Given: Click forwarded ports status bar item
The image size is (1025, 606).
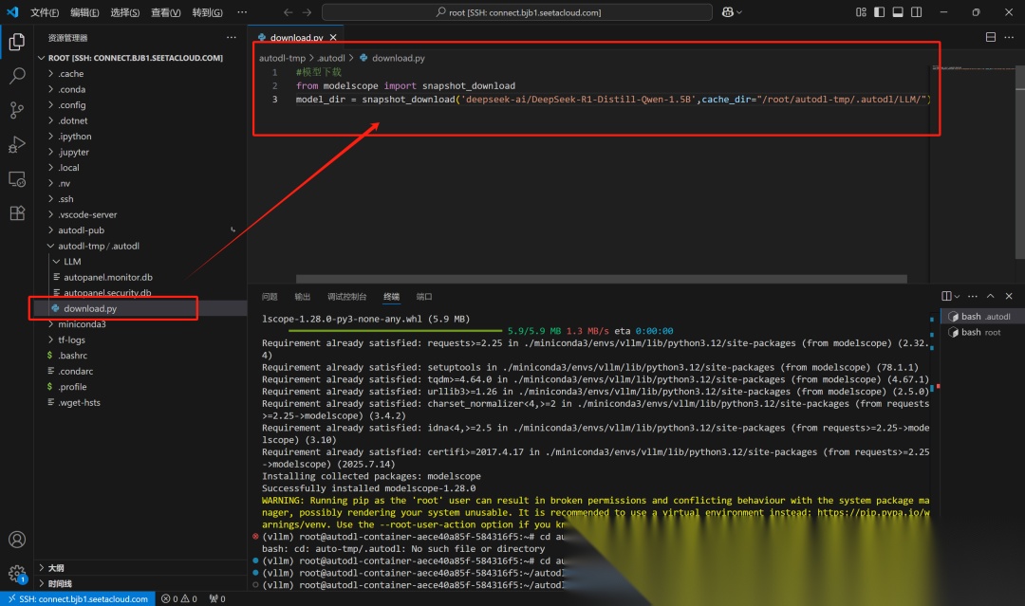Looking at the screenshot, I should (x=217, y=598).
